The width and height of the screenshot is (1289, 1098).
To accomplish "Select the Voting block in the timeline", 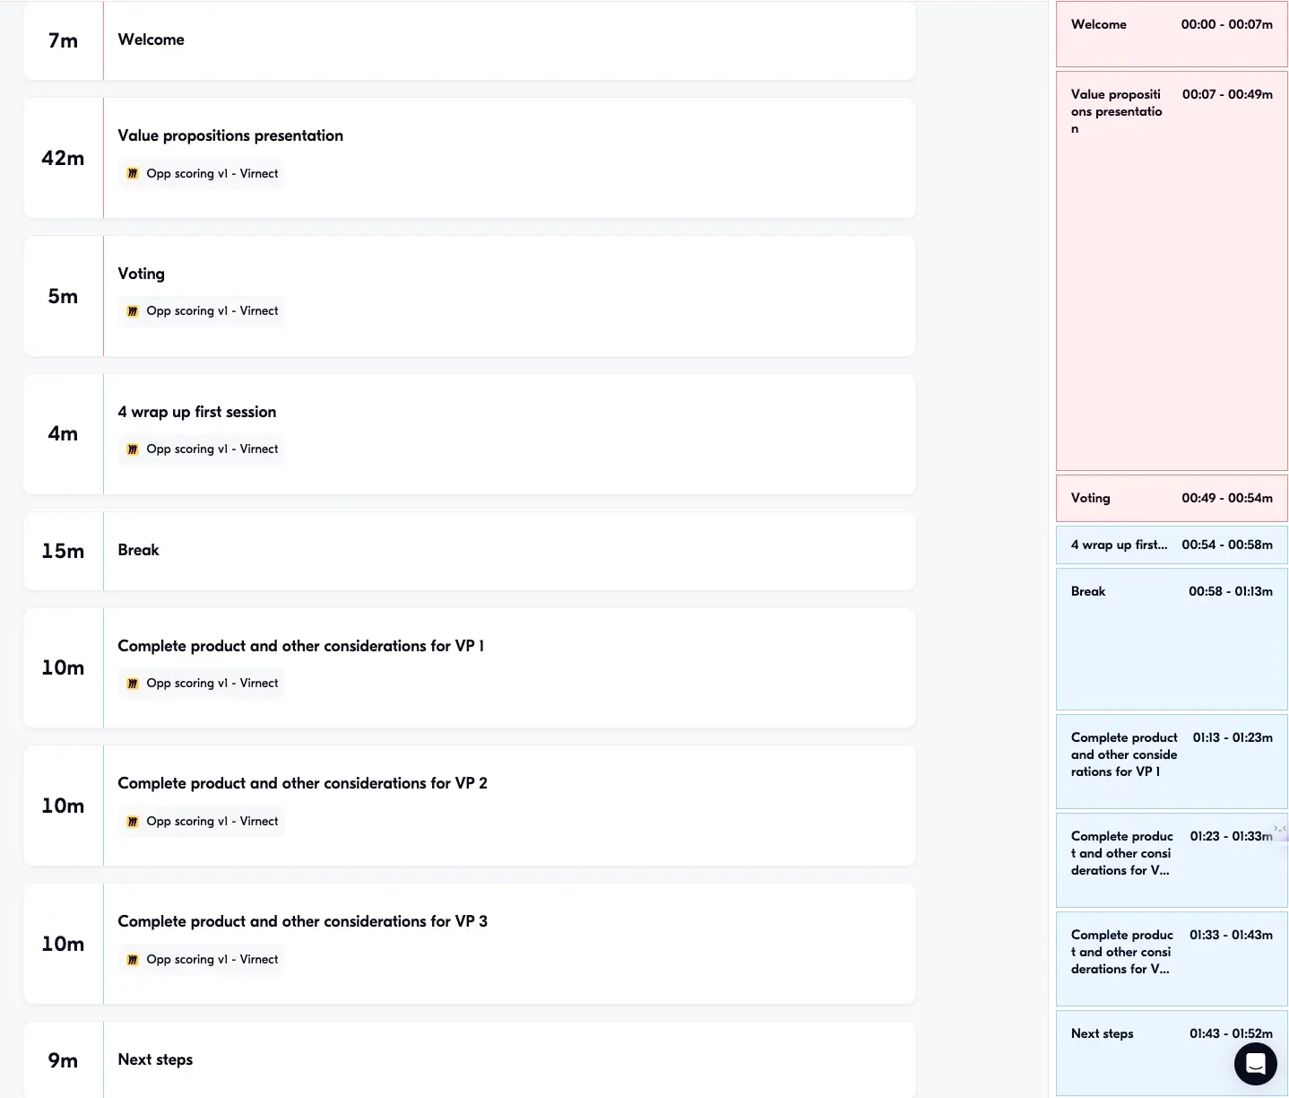I will 1171,499.
